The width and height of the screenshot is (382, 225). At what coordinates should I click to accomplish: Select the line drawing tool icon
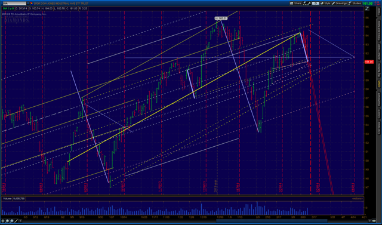pos(16,221)
